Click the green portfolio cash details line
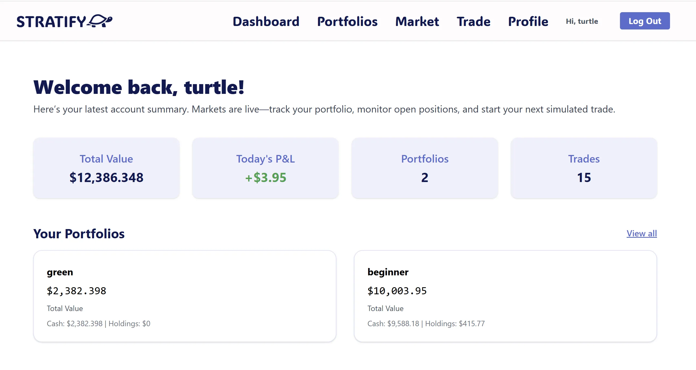The height and width of the screenshot is (370, 696). click(99, 323)
